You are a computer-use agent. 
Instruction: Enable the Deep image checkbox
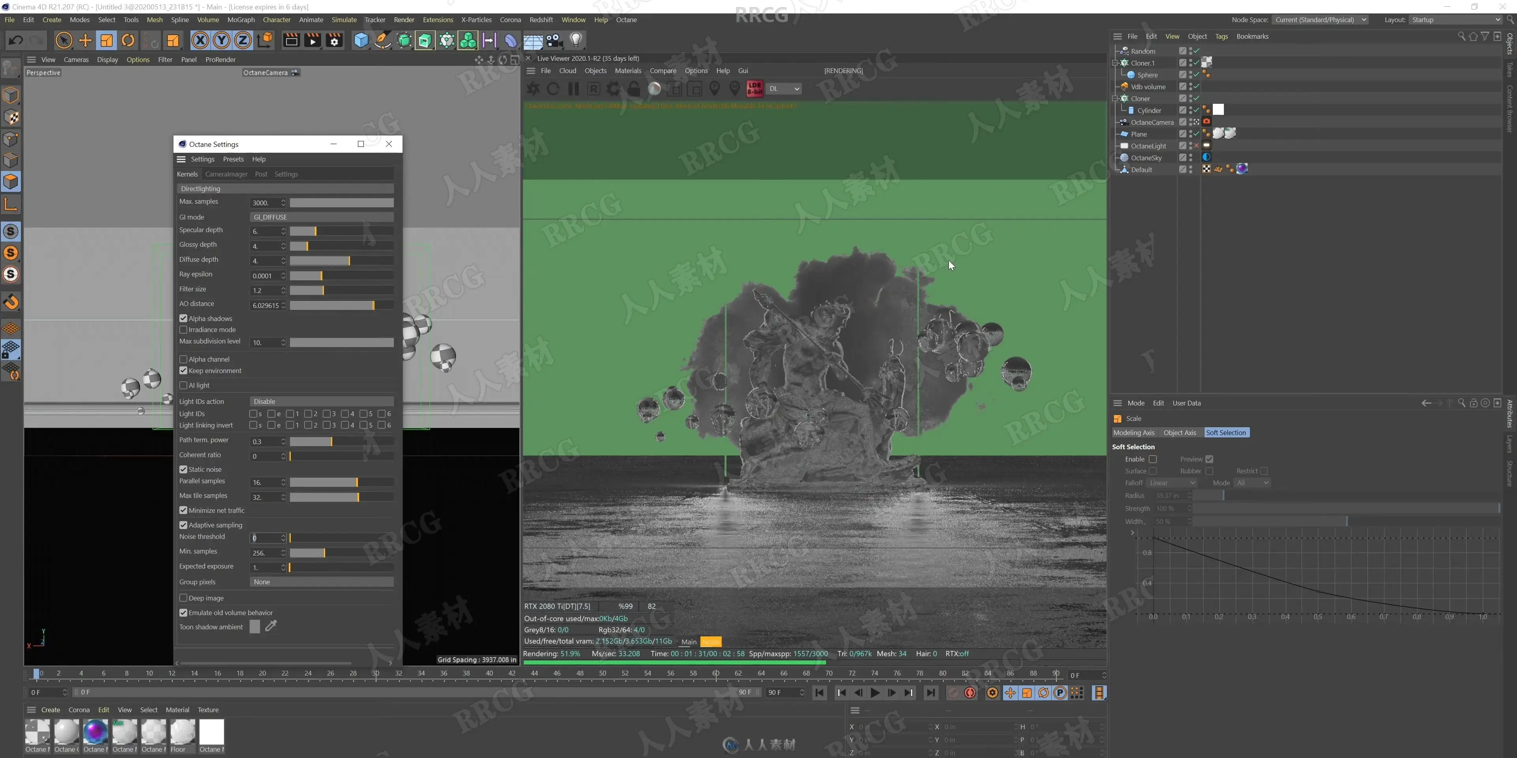point(183,598)
